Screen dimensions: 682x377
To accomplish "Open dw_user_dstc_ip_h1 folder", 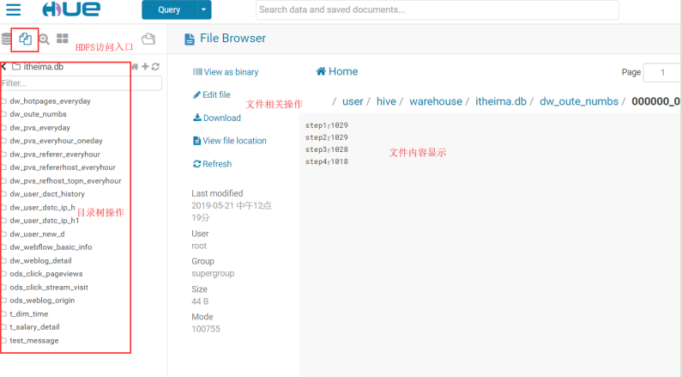I will pyautogui.click(x=45, y=221).
